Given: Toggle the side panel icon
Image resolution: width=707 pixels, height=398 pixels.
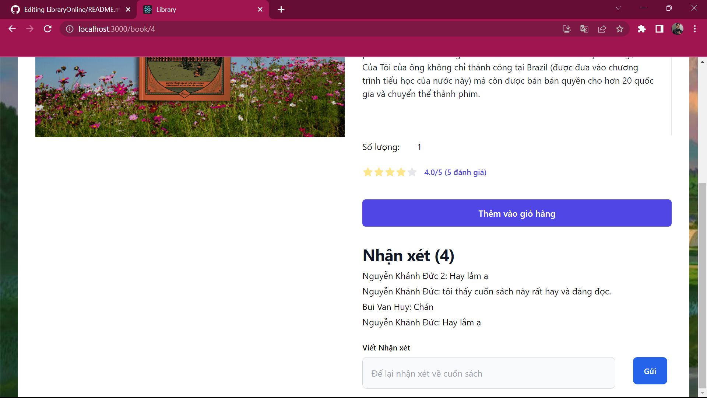Looking at the screenshot, I should click(x=659, y=29).
